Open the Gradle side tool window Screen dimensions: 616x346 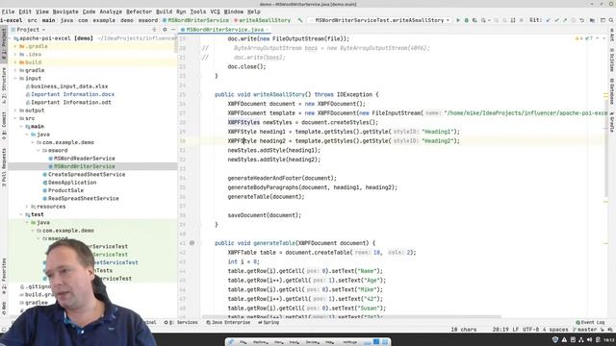(x=612, y=122)
